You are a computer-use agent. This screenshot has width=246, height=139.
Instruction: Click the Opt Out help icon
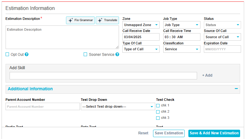coord(27,55)
